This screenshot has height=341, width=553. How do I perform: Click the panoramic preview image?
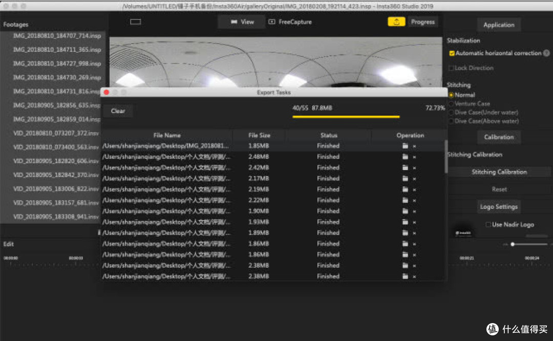pos(275,62)
